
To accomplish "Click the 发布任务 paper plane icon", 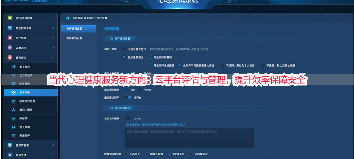I will pos(14,67).
